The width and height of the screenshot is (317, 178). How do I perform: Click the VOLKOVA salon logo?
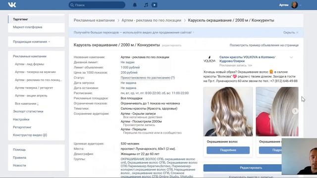[210, 59]
